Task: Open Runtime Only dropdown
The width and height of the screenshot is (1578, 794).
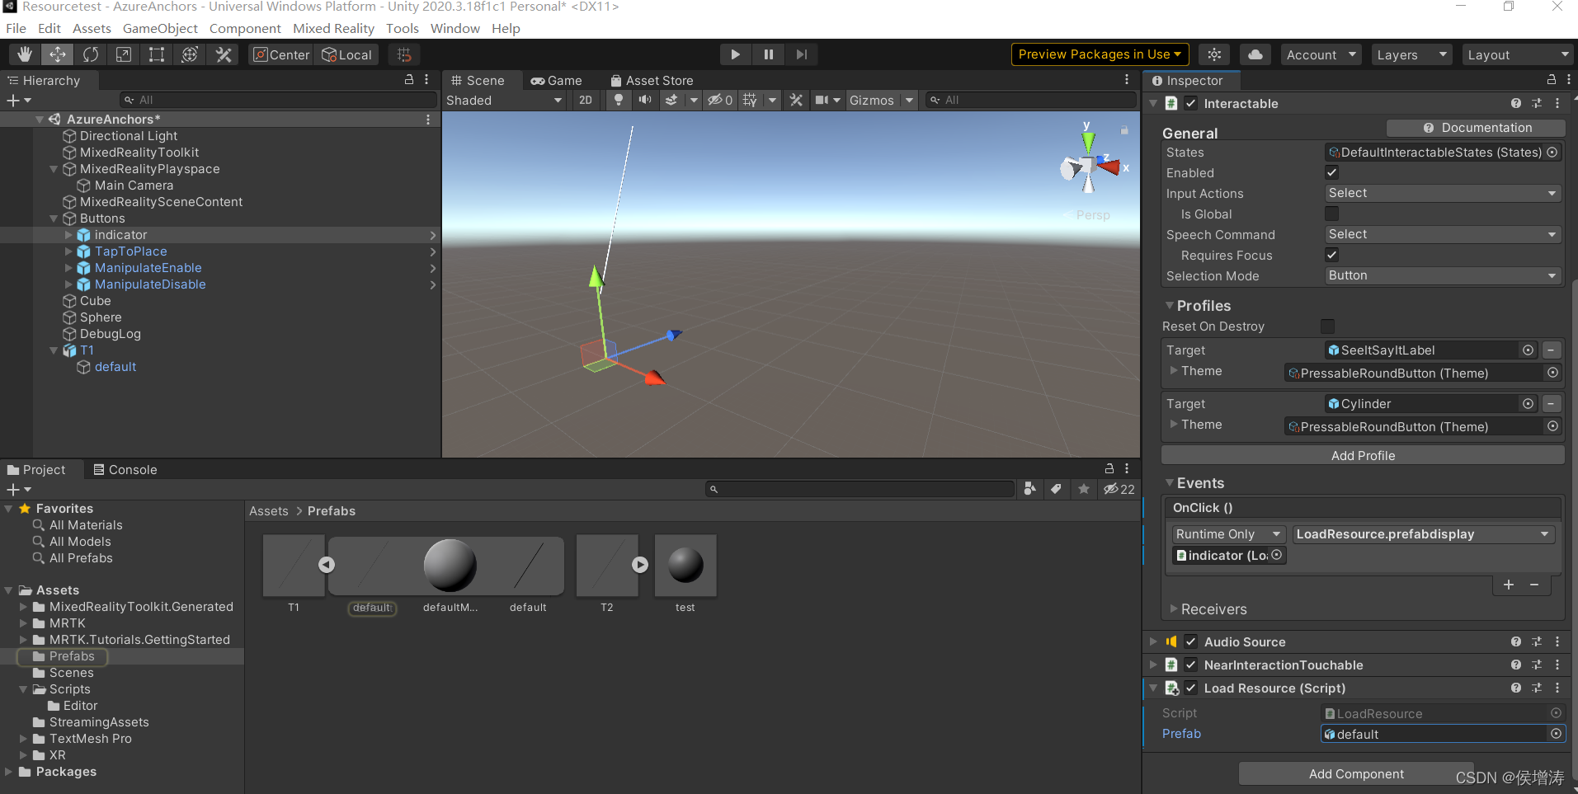Action: coord(1228,534)
